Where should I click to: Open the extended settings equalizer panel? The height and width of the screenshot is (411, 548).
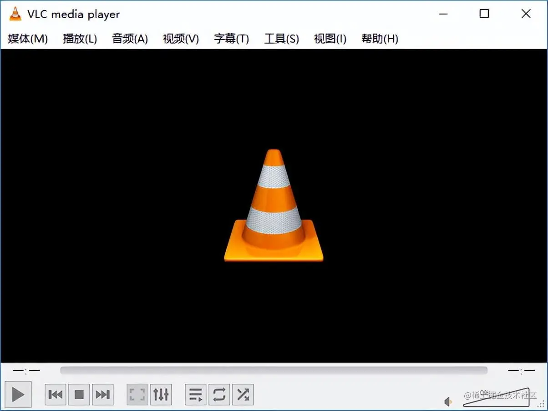[161, 394]
